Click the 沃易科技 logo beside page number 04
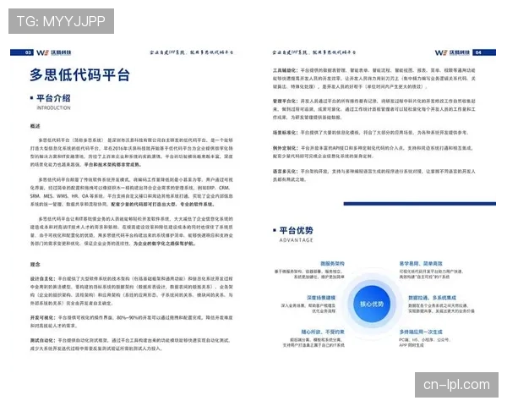The image size is (507, 406). (452, 52)
